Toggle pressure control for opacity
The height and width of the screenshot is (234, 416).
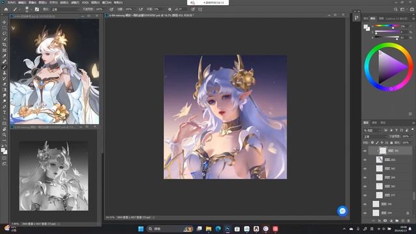[112, 9]
